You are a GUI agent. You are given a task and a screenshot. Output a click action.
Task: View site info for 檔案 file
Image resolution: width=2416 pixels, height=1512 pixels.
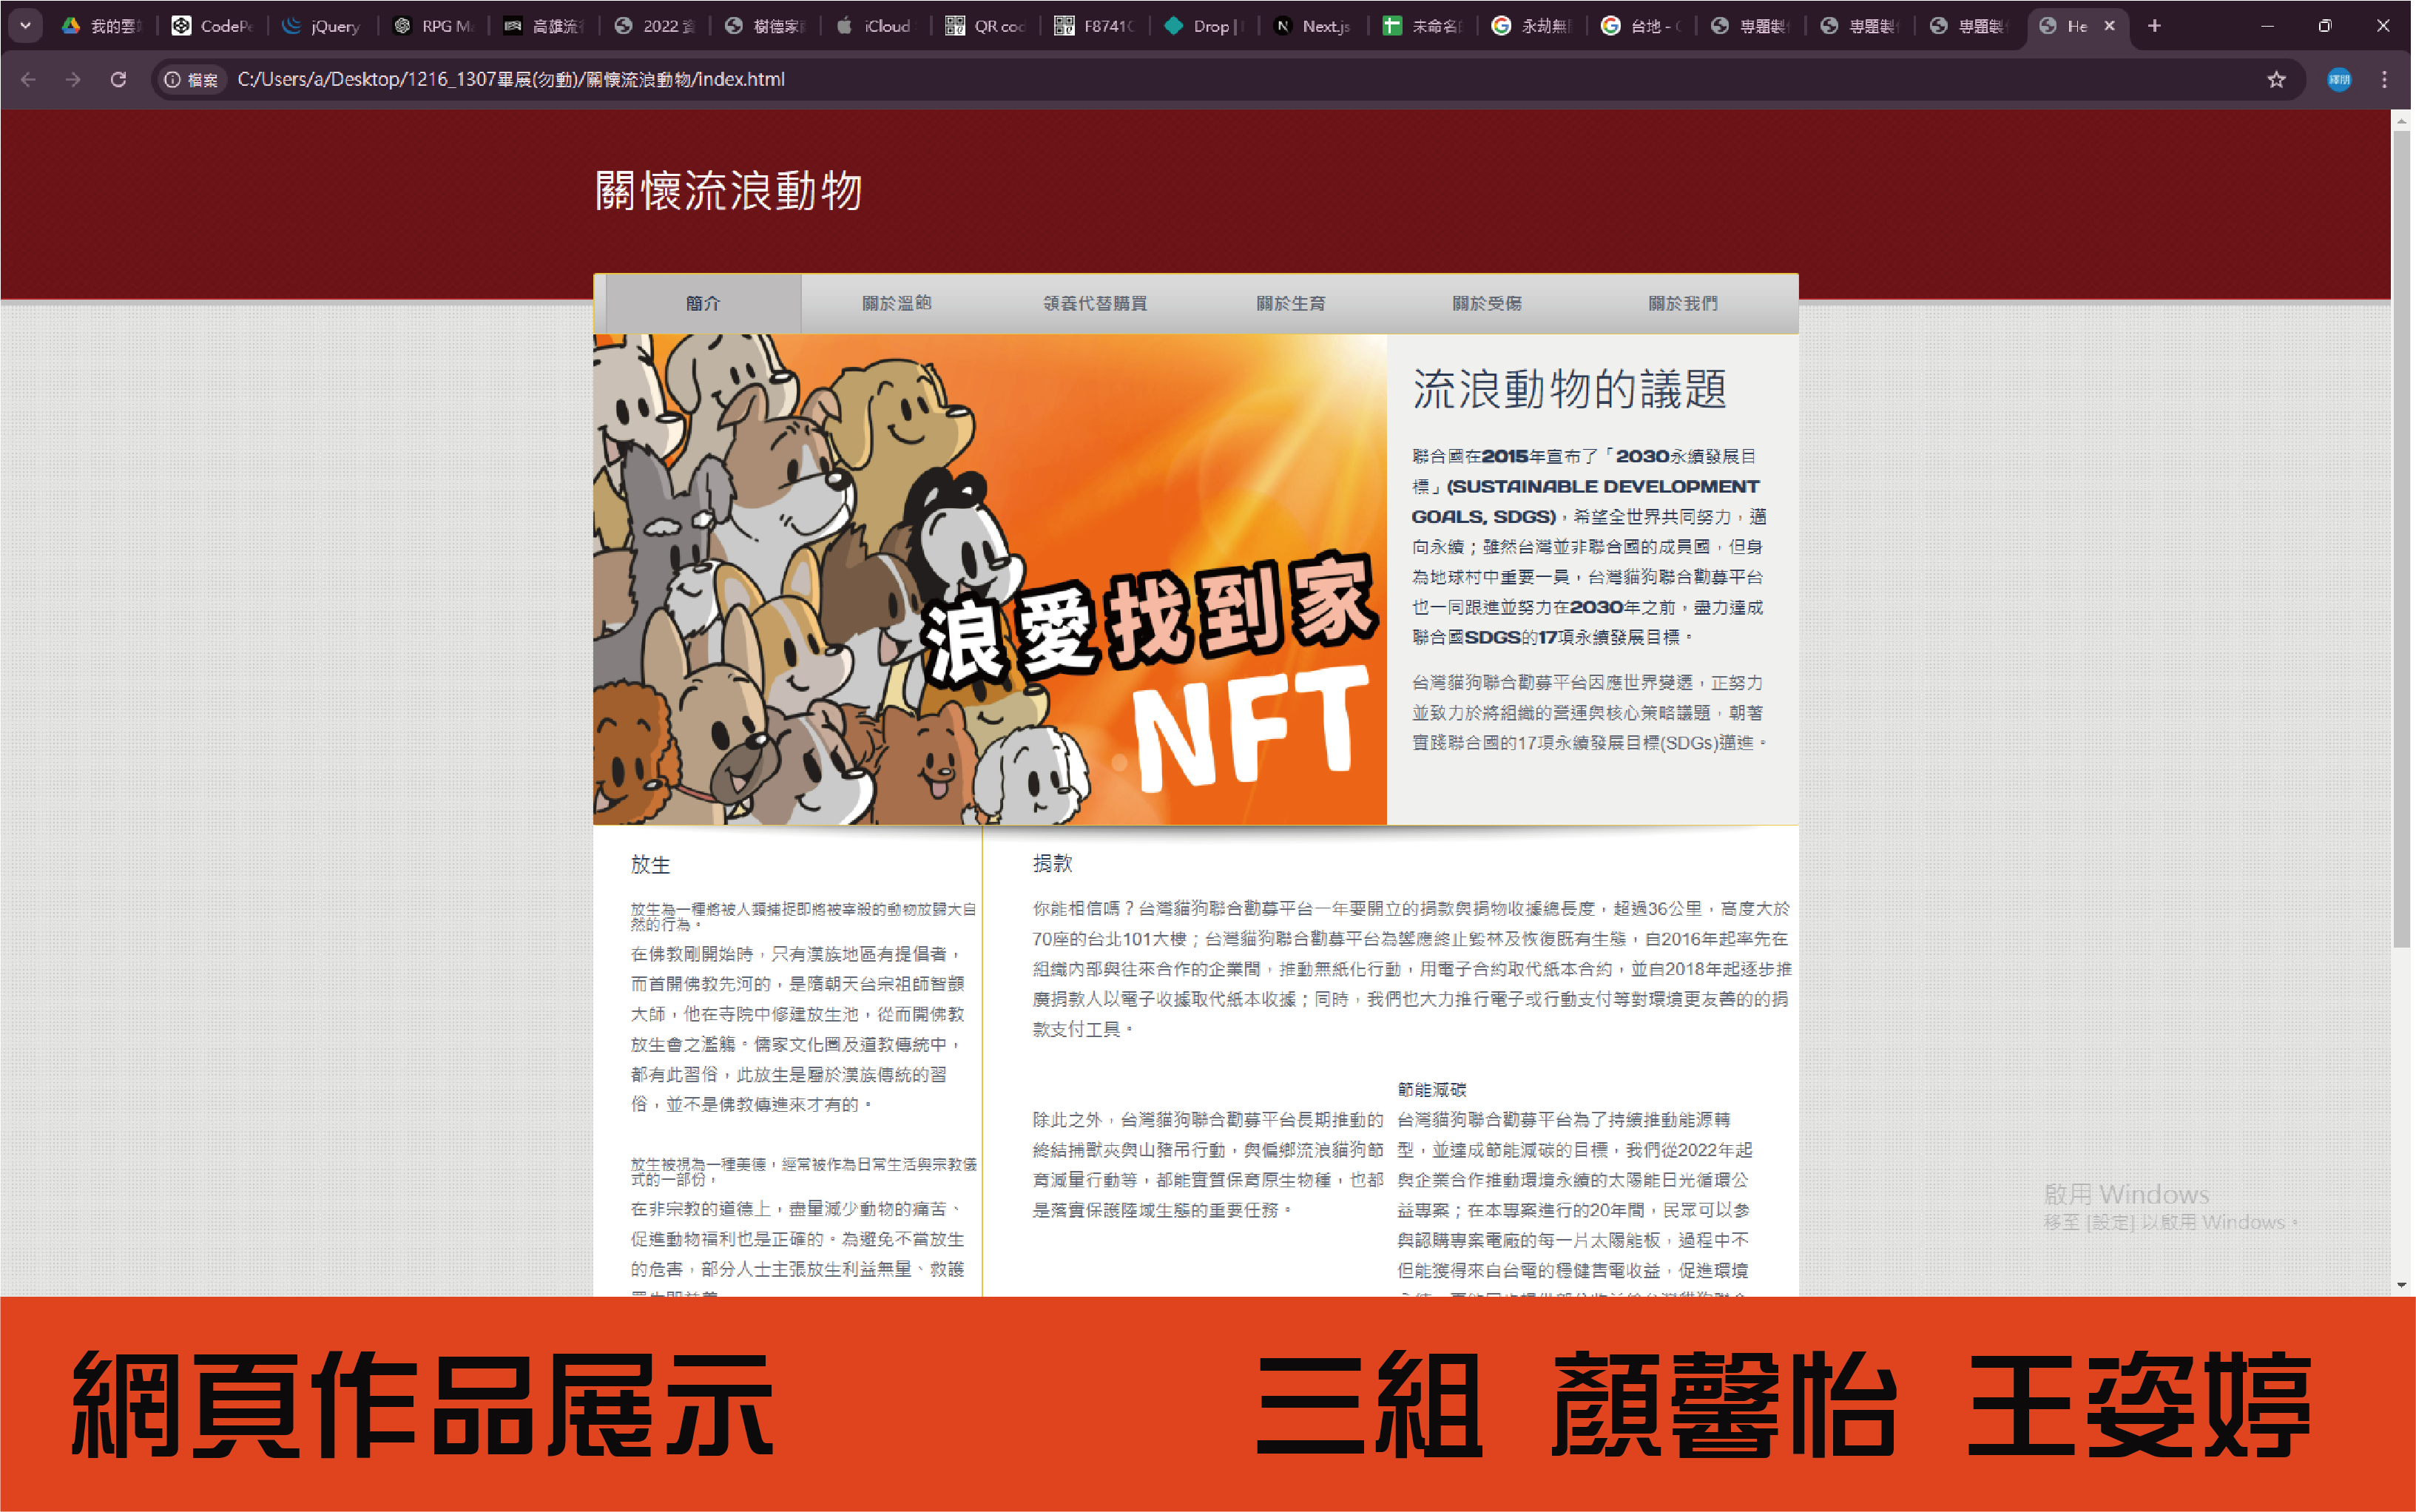pos(191,80)
